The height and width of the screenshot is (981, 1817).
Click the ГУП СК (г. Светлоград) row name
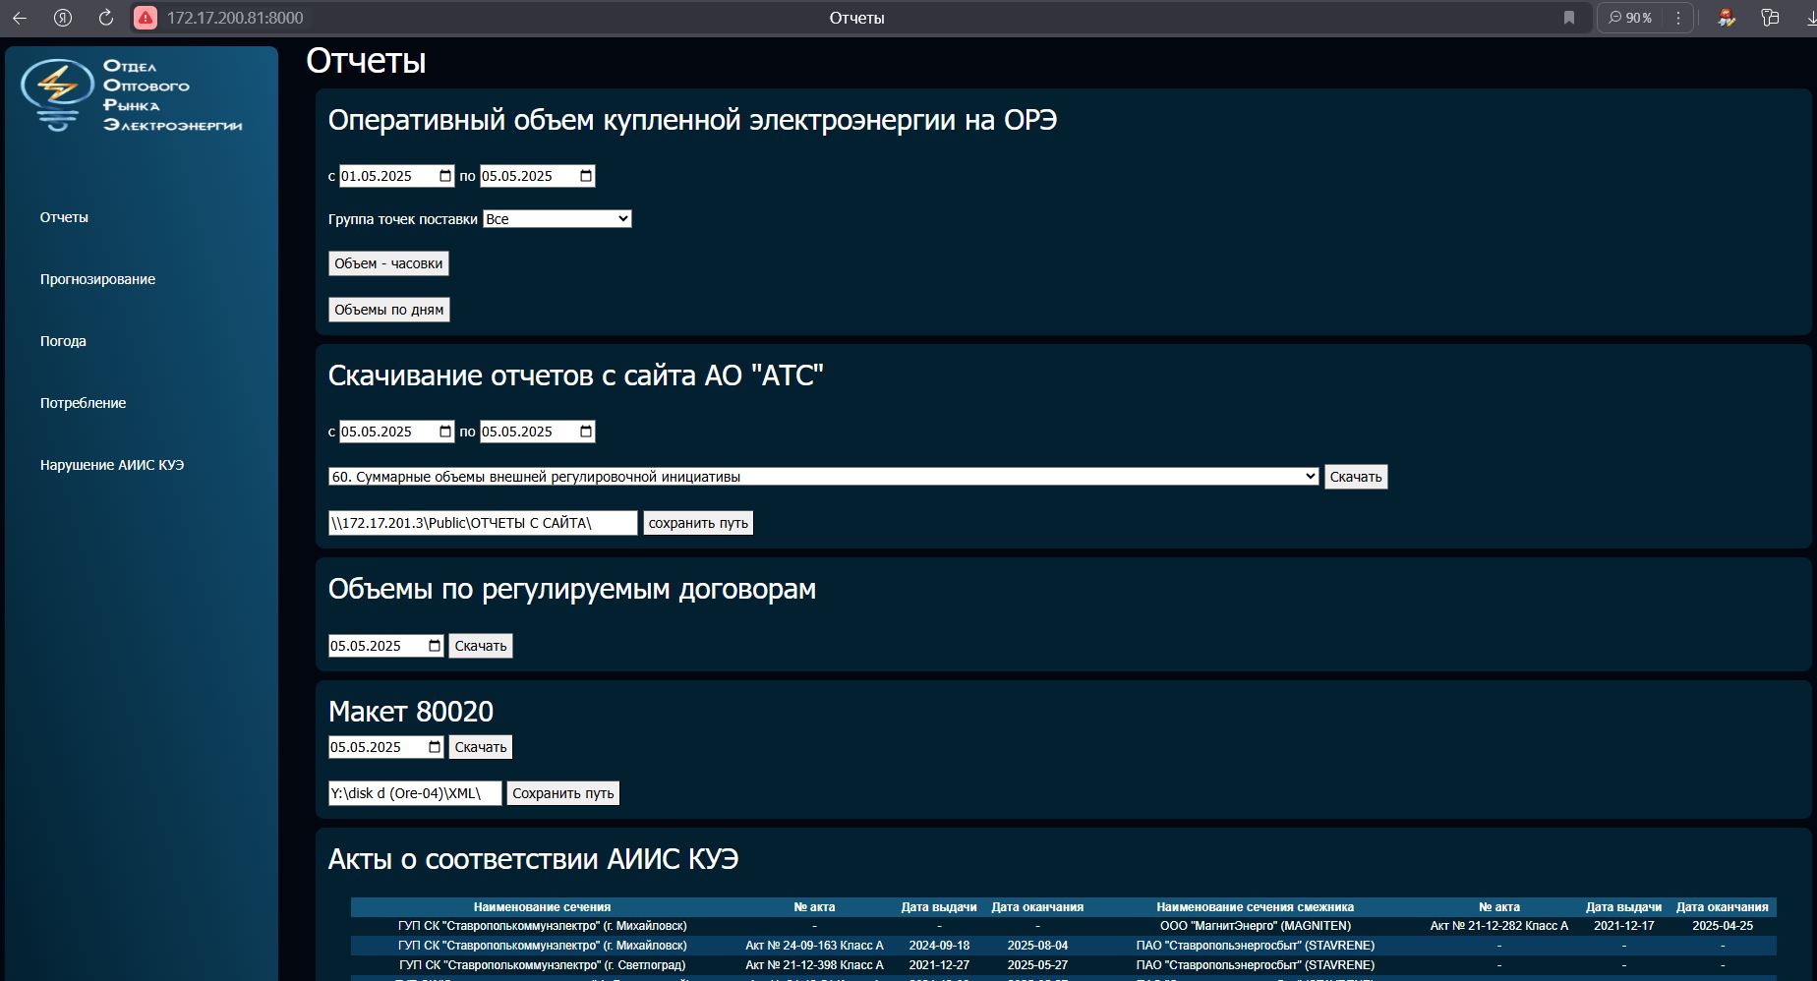pos(542,965)
